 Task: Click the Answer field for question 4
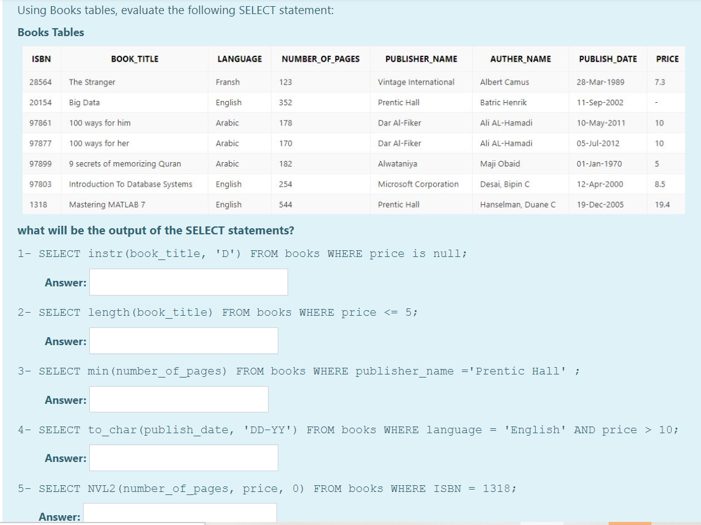point(183,457)
